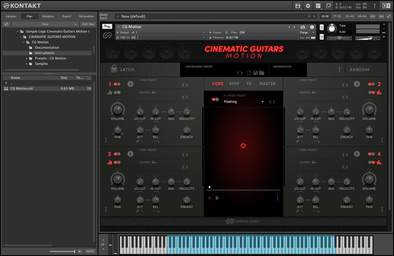Solo core 1 with S button
The height and width of the screenshot is (256, 394).
pos(130,84)
